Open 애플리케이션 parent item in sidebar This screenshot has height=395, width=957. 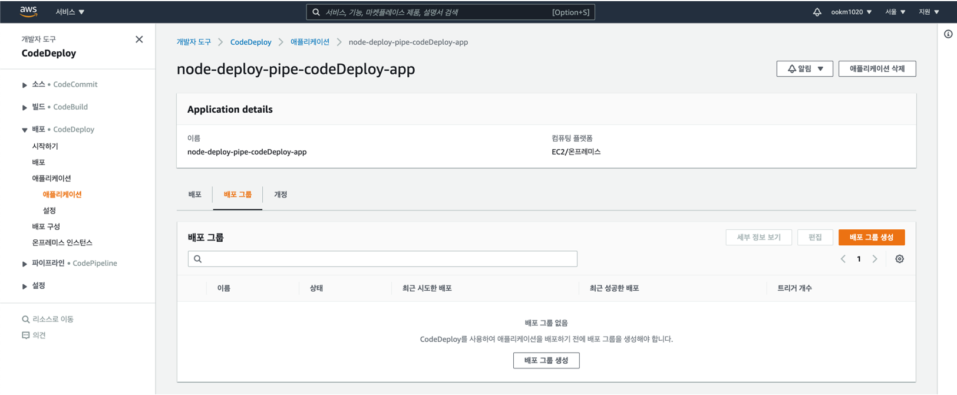click(x=51, y=178)
